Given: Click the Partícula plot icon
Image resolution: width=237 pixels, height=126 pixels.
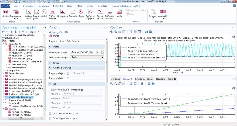Looking at the screenshot, I should (x=73, y=13).
